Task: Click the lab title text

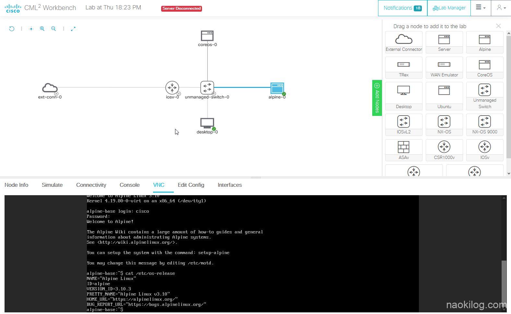Action: 113,7
